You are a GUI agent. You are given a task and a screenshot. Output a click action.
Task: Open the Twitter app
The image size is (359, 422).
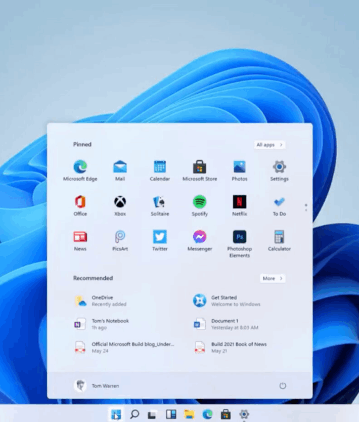coord(160,241)
